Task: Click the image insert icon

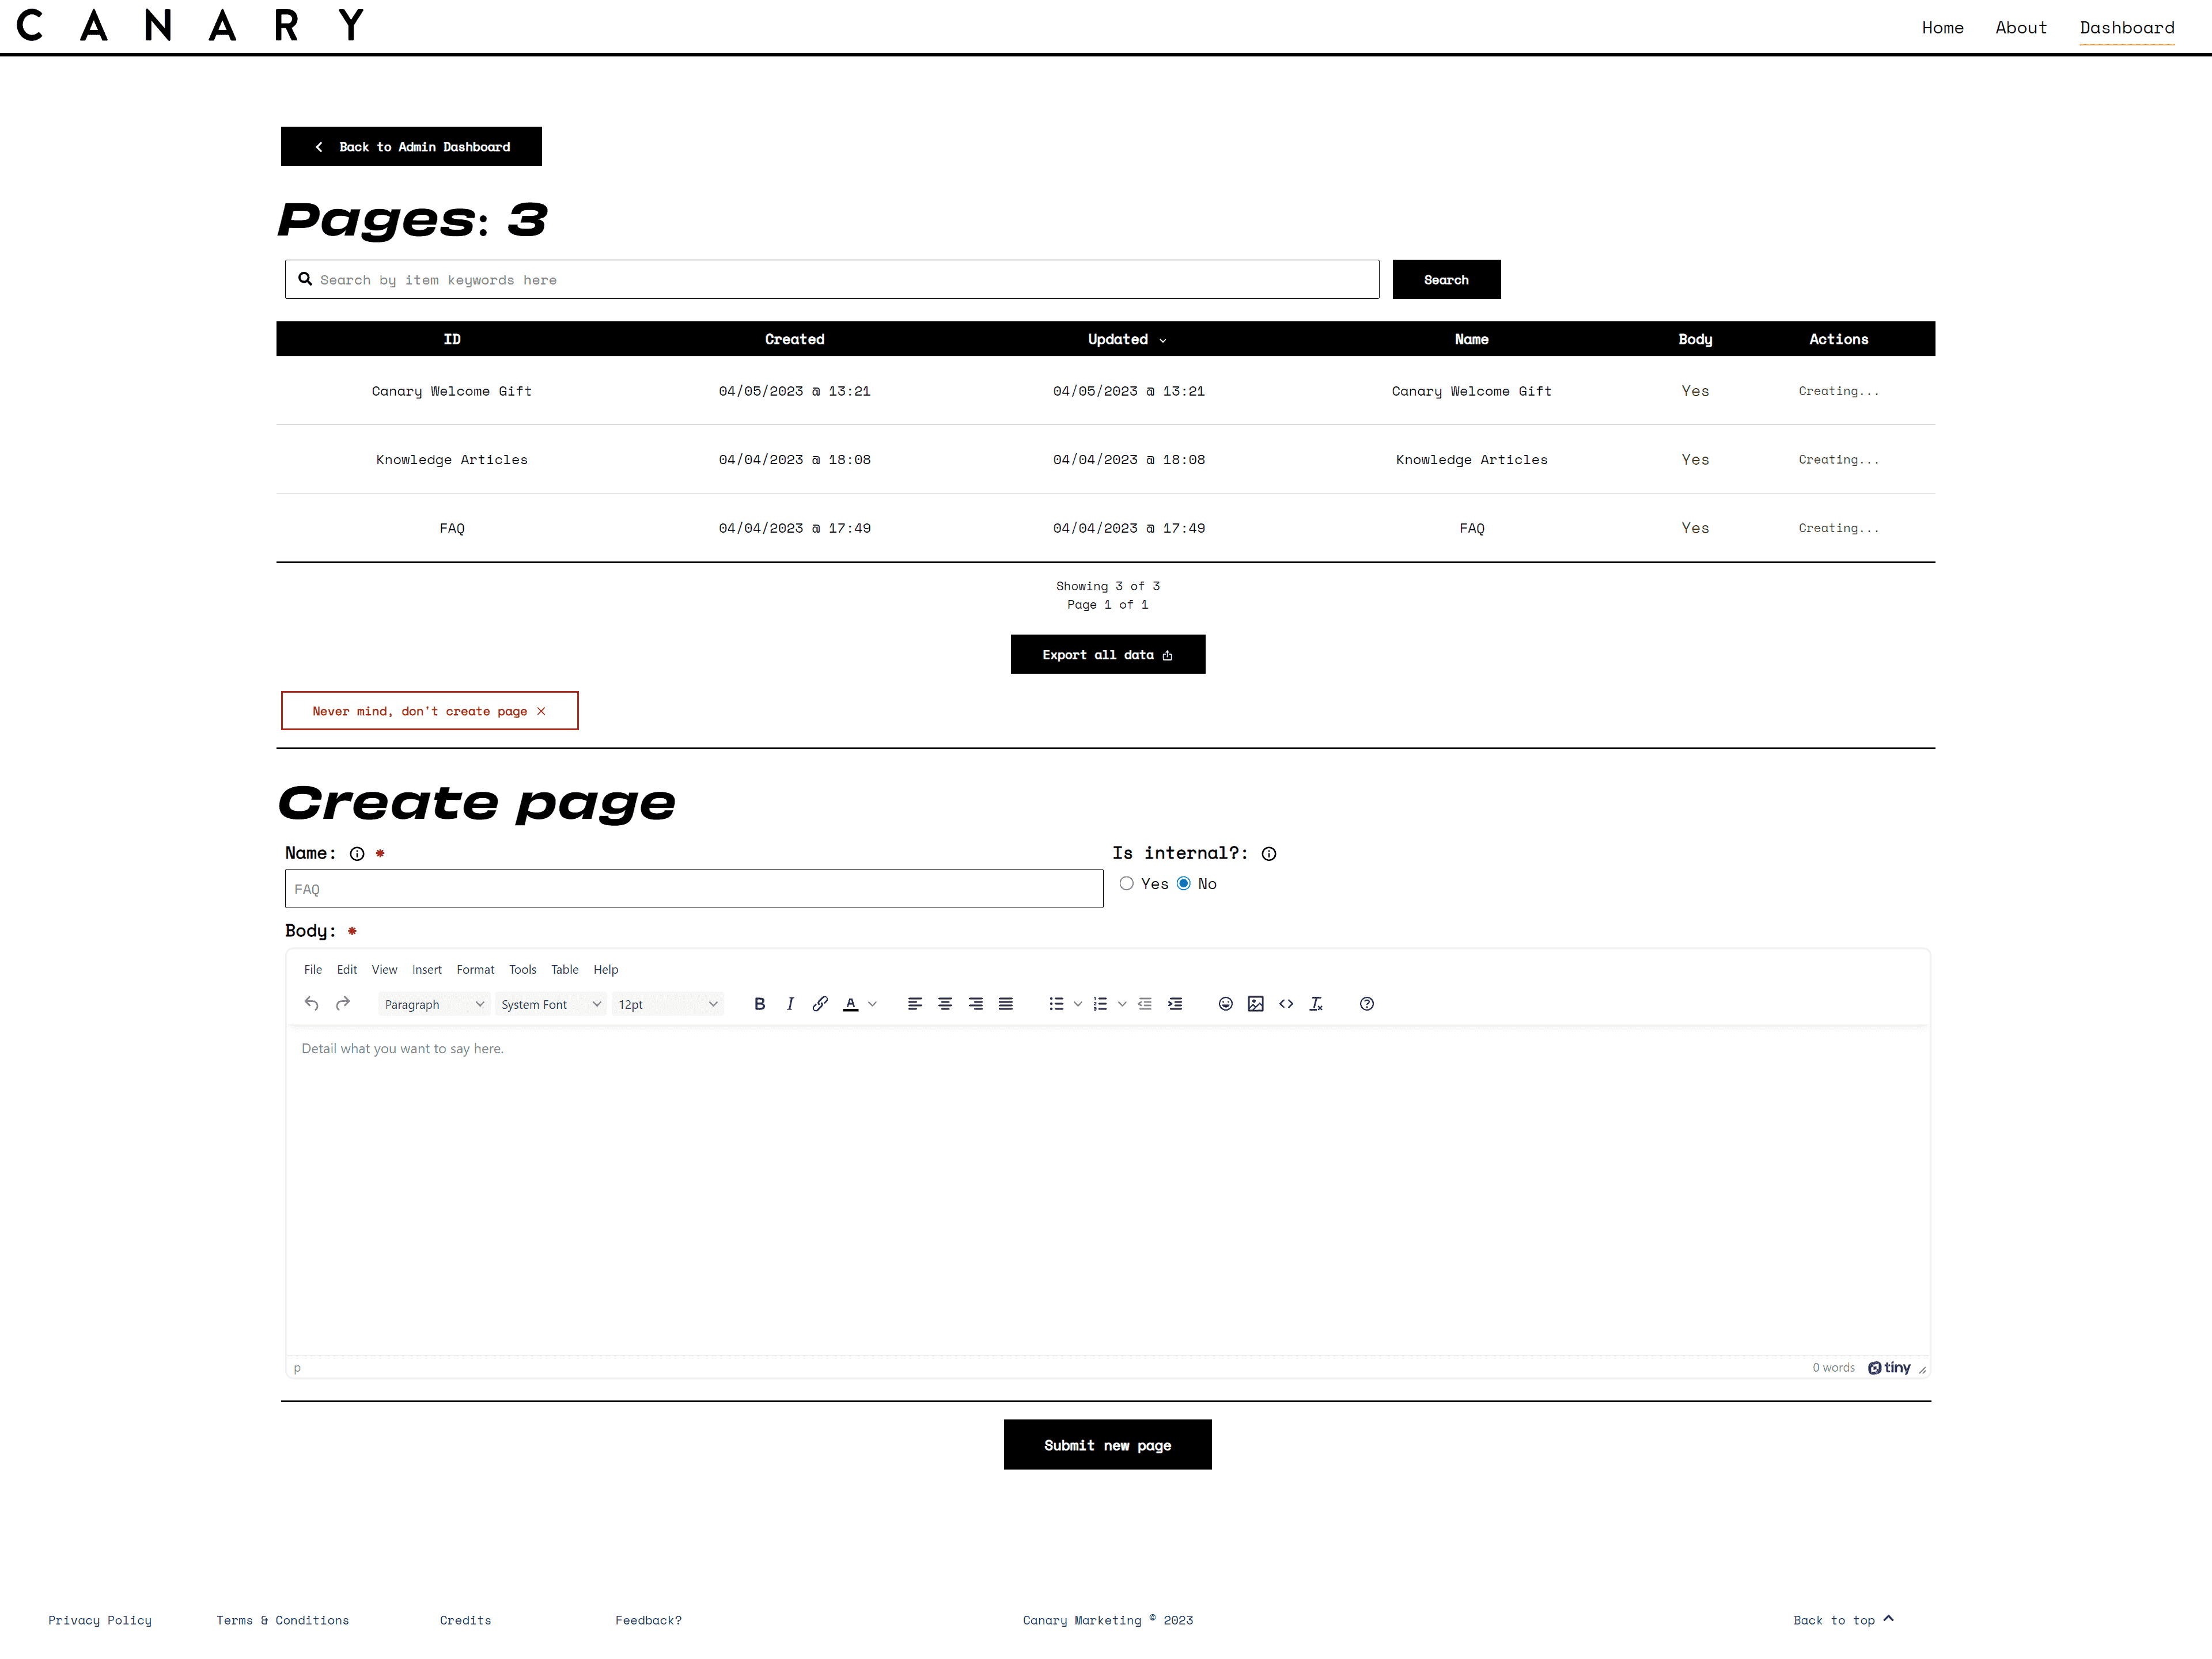Action: 1255,1004
